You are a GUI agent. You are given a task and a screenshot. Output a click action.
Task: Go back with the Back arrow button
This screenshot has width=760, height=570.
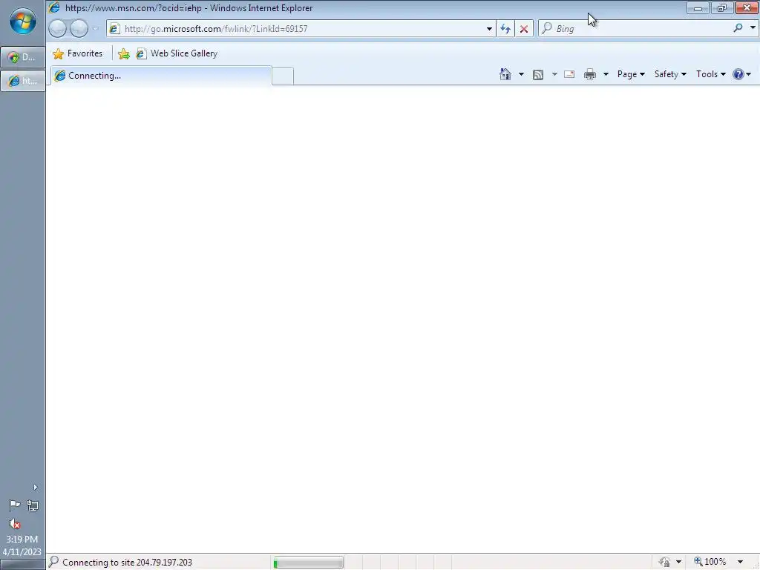[58, 29]
